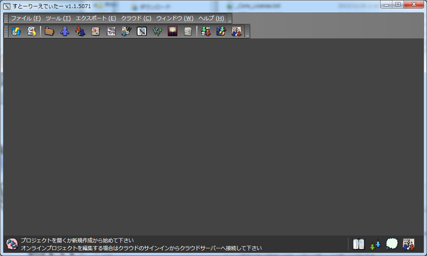
Task: Click the first toolbar icon with blue pencil
Action: point(16,31)
